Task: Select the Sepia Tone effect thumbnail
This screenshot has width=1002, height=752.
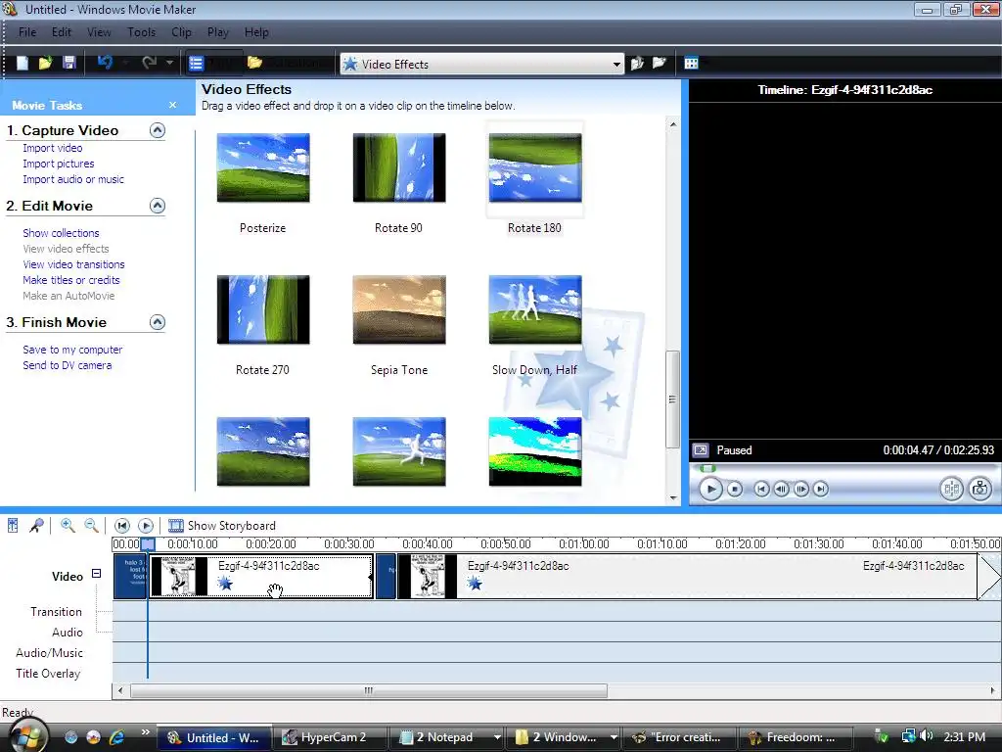Action: (x=399, y=309)
